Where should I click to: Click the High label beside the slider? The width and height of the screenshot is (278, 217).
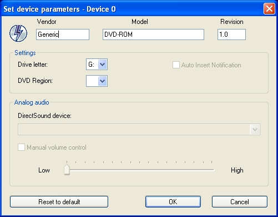[237, 170]
